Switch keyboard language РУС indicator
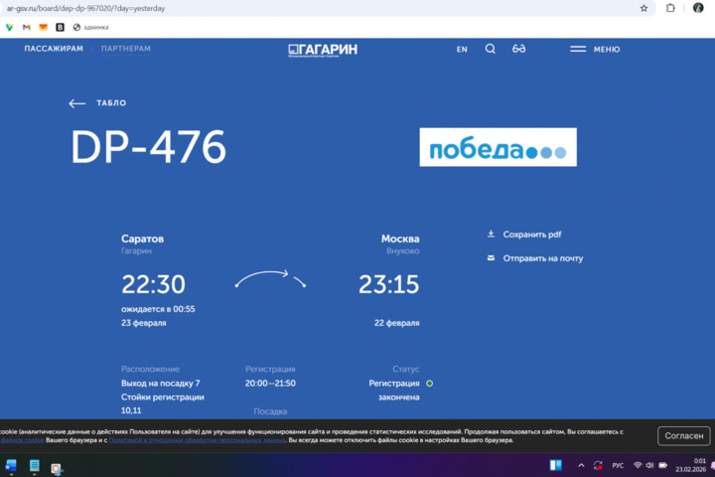 [x=617, y=465]
